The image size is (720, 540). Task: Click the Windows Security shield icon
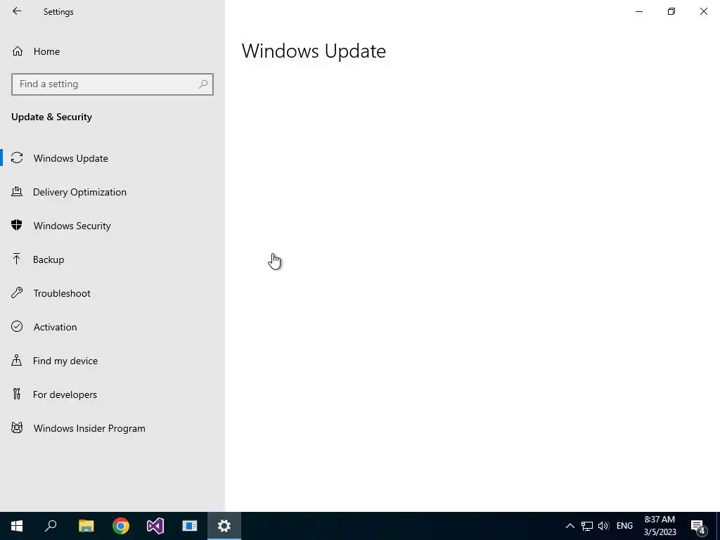(17, 225)
